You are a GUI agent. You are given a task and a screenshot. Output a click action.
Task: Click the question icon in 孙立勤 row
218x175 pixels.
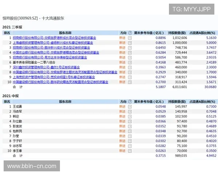pyautogui.click(x=130, y=121)
